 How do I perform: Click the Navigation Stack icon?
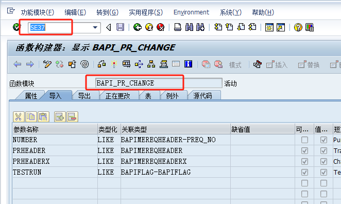(x=164, y=64)
